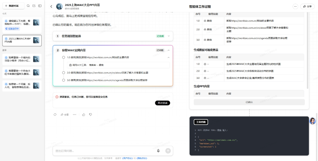The width and height of the screenshot is (318, 161).
Task: Select step 2.0 circle for about page crawl
Action: [x=63, y=72]
